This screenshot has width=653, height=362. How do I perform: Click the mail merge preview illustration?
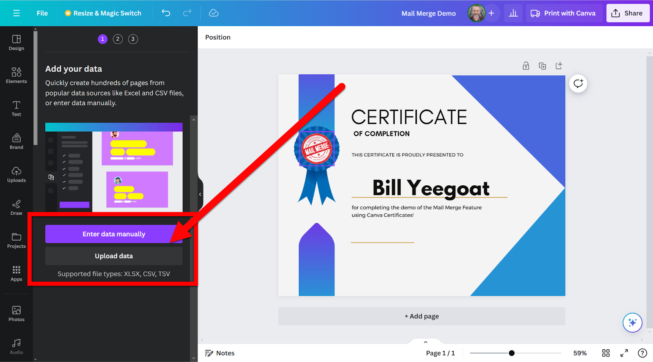(114, 167)
